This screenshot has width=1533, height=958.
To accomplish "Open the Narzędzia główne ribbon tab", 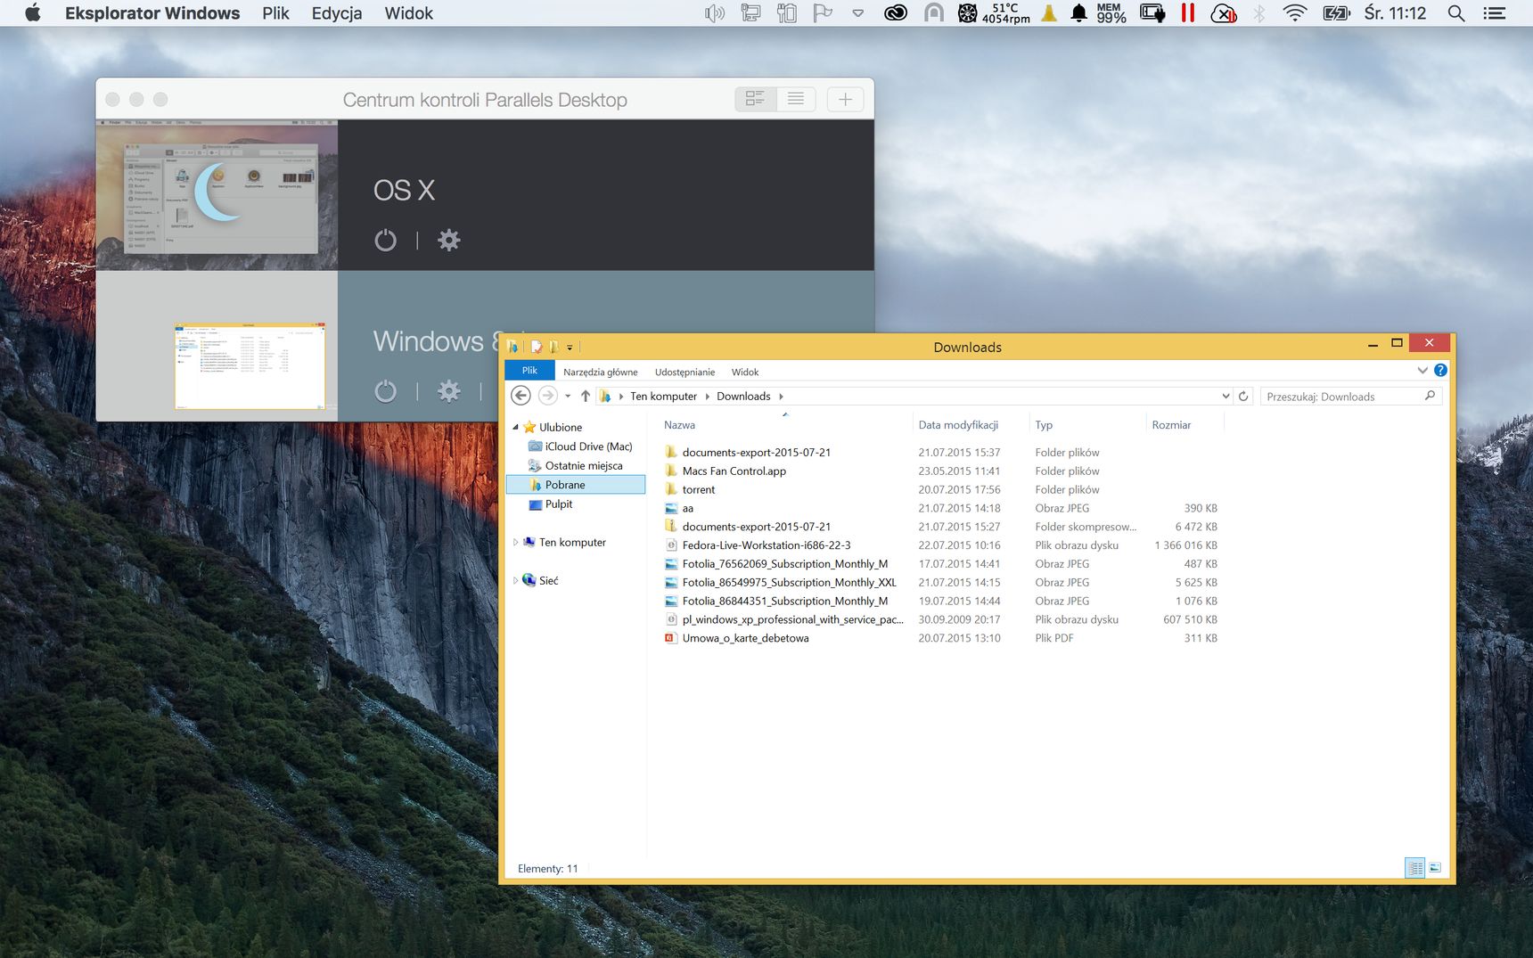I will 600,372.
